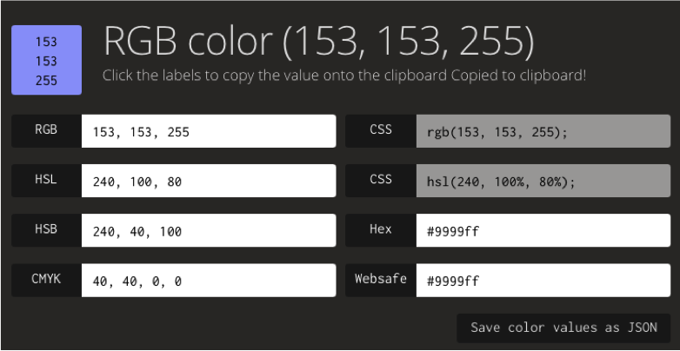Copy the Hex value via its label

tap(381, 230)
